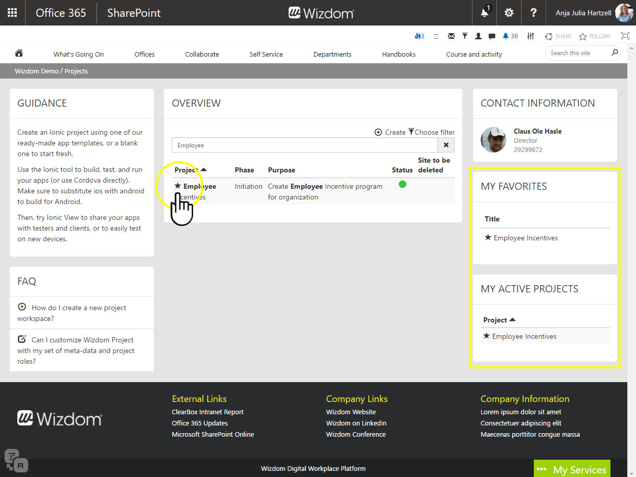Click the speech bubble comment icon
The width and height of the screenshot is (636, 477).
(x=492, y=36)
